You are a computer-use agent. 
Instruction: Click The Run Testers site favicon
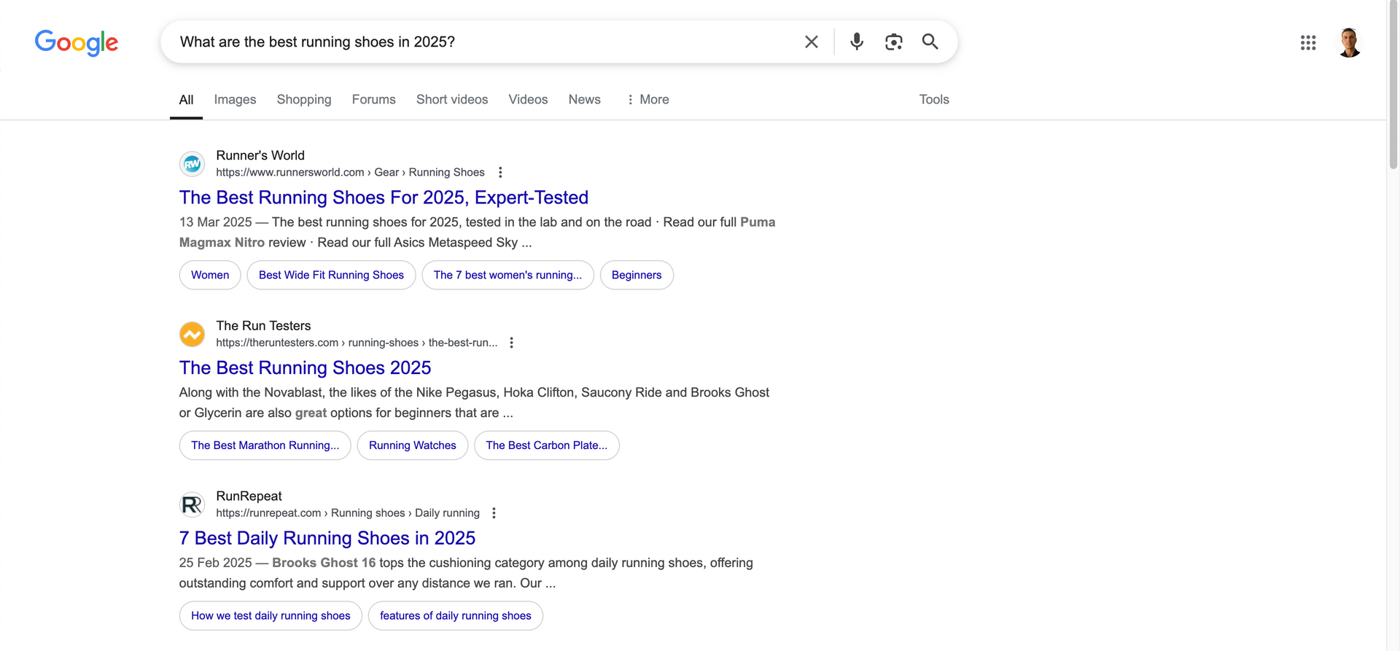192,335
